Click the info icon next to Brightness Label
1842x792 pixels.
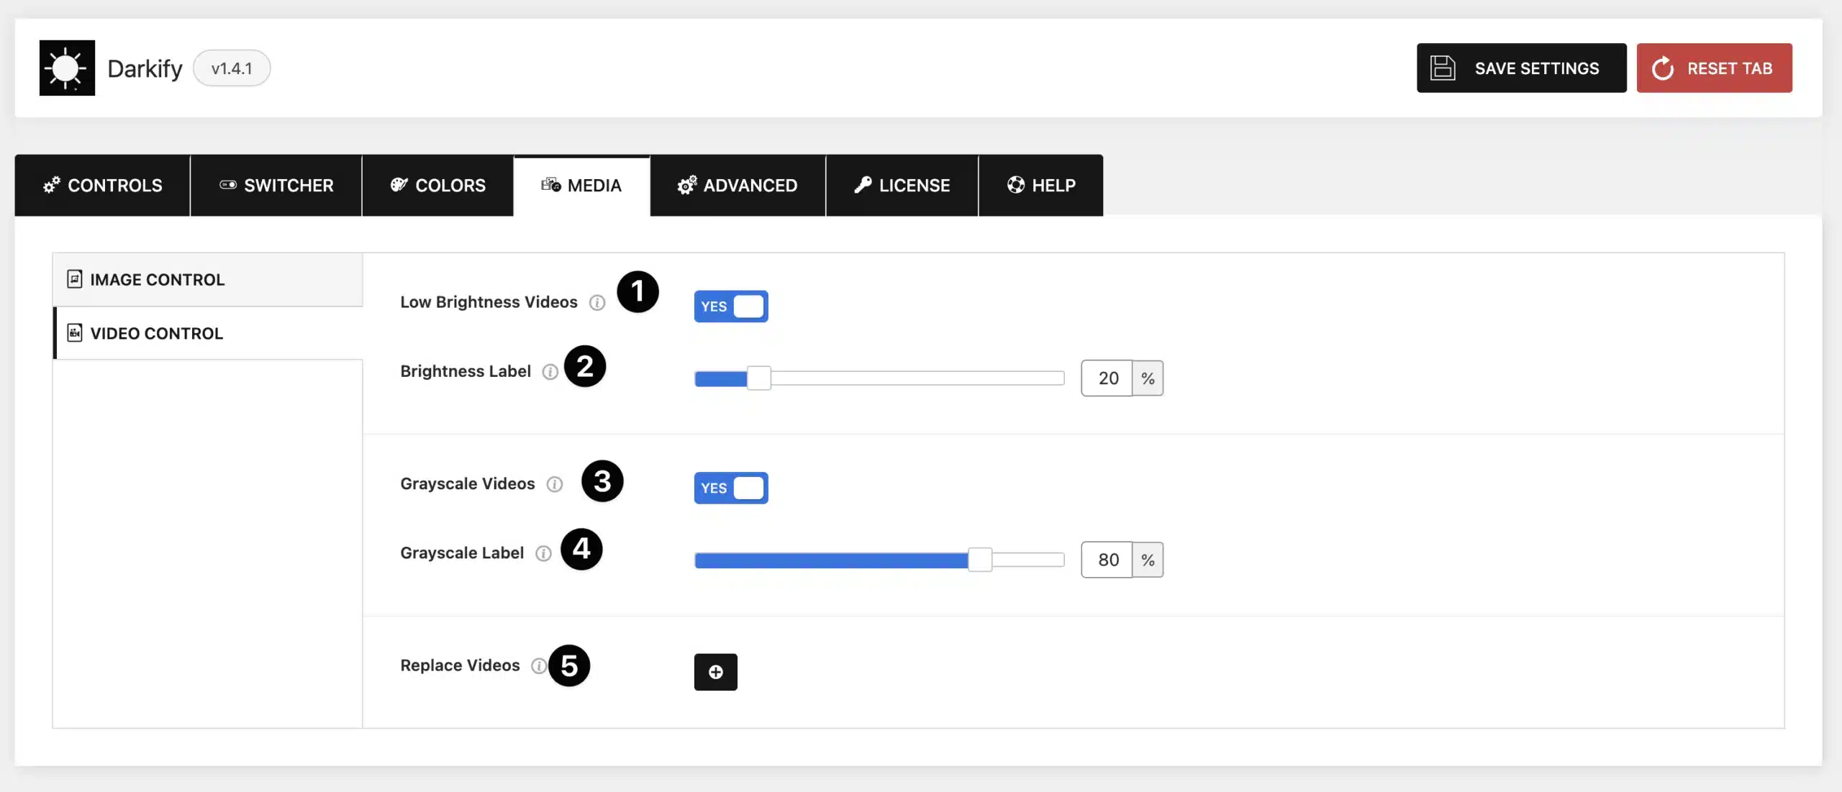(x=550, y=372)
